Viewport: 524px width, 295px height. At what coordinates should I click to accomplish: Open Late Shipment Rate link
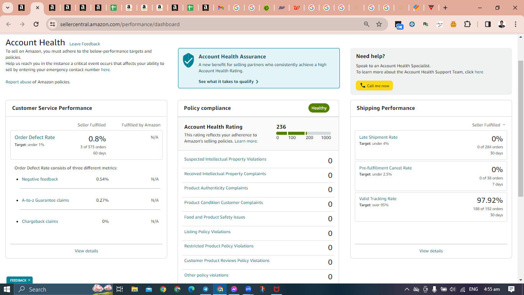click(378, 137)
